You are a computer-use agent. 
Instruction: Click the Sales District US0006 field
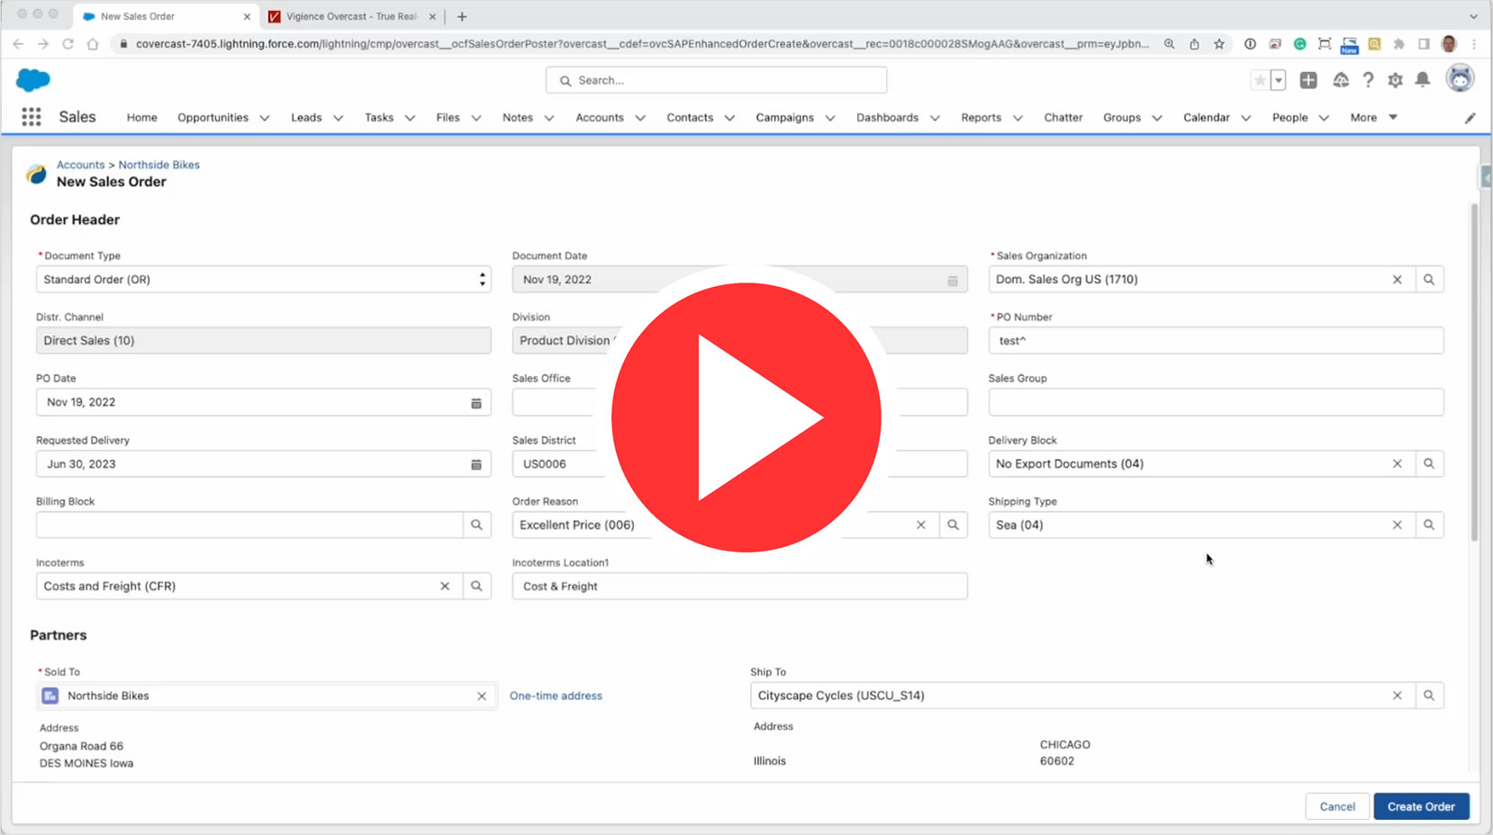pos(739,464)
